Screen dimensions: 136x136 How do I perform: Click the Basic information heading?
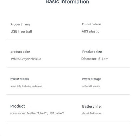pyautogui.click(x=67, y=2)
